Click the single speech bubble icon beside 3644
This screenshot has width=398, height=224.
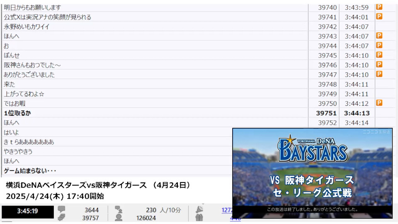coord(61,209)
